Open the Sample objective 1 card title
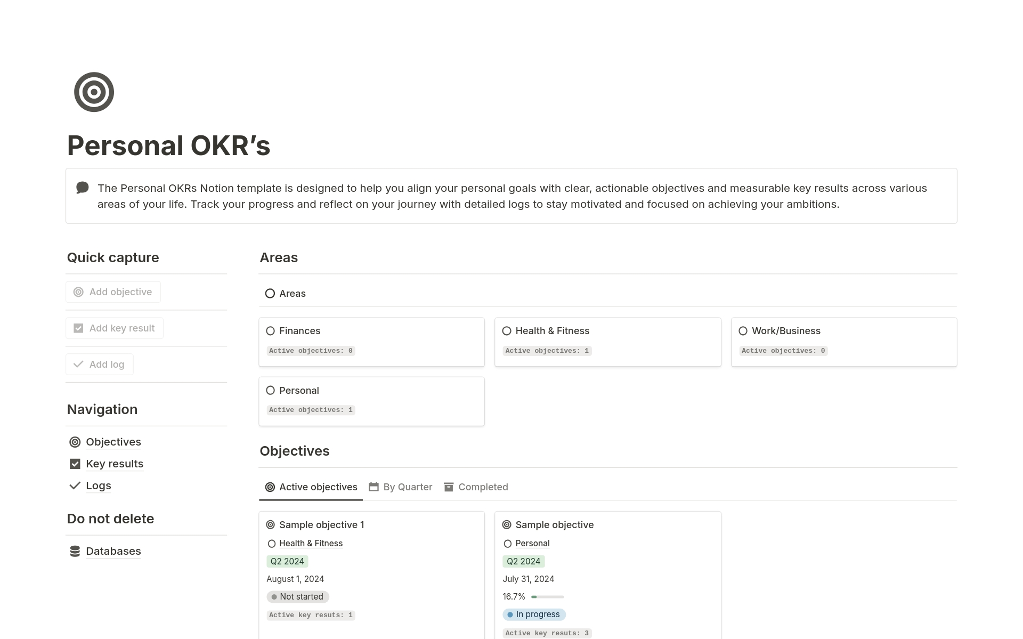This screenshot has height=639, width=1023. 322,525
